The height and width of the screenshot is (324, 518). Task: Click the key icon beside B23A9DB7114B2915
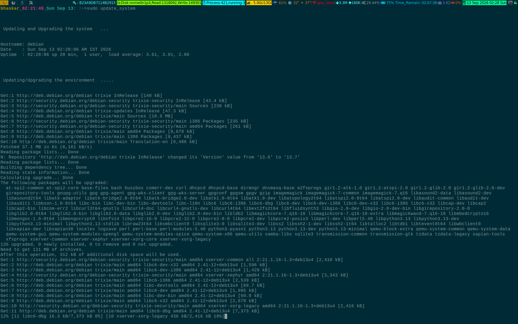coord(75,3)
